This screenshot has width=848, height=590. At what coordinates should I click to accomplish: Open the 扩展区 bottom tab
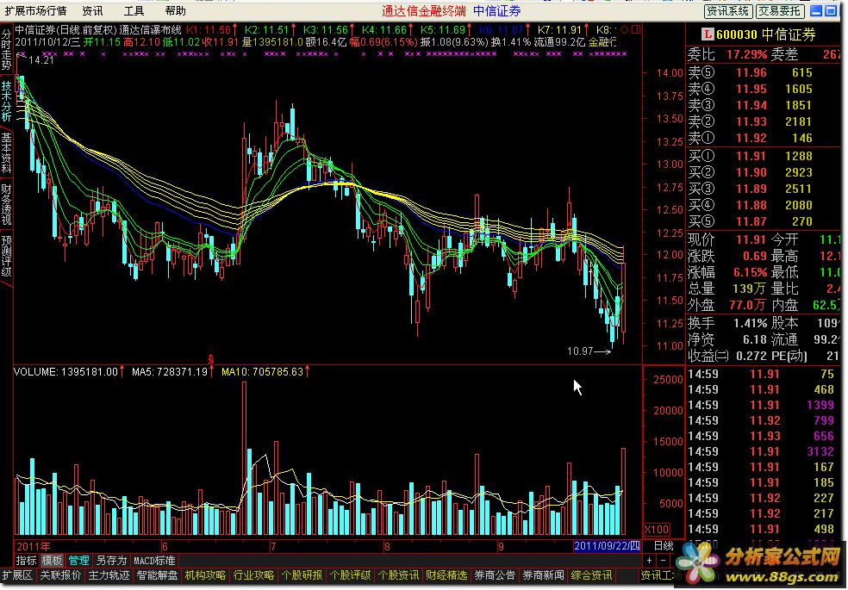(18, 576)
